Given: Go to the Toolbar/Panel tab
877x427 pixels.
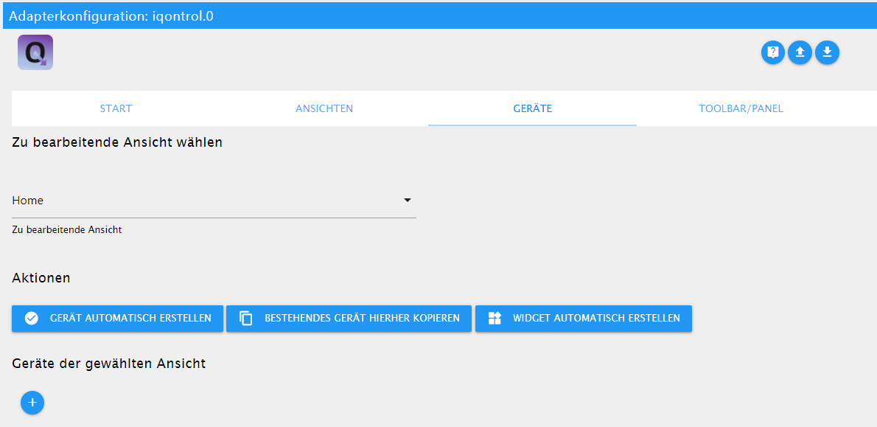Looking at the screenshot, I should (x=741, y=108).
